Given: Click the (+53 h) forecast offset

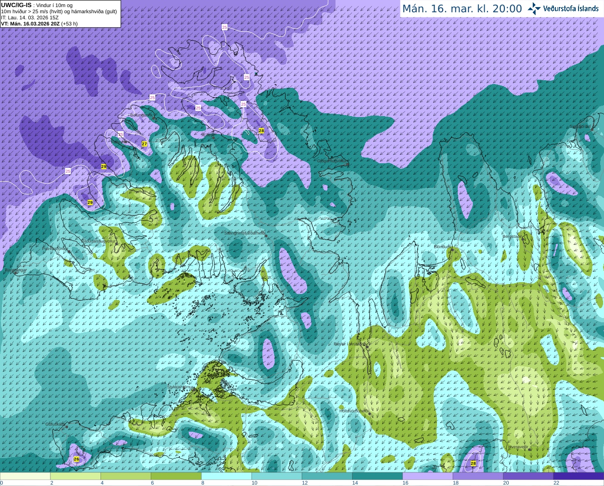Looking at the screenshot, I should click(69, 24).
